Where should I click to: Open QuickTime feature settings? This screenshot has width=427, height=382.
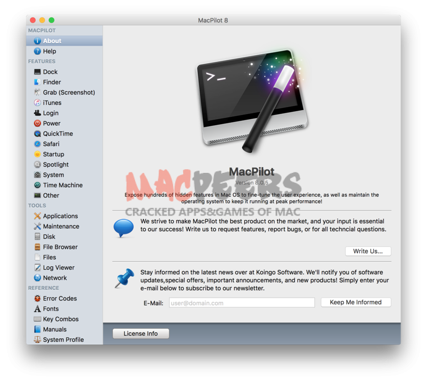tap(65, 134)
